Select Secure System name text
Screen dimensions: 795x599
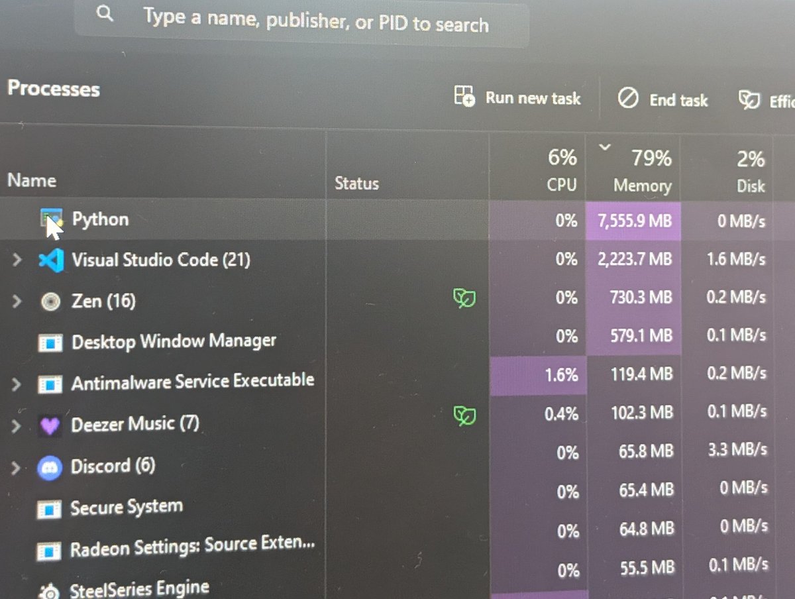pos(127,508)
